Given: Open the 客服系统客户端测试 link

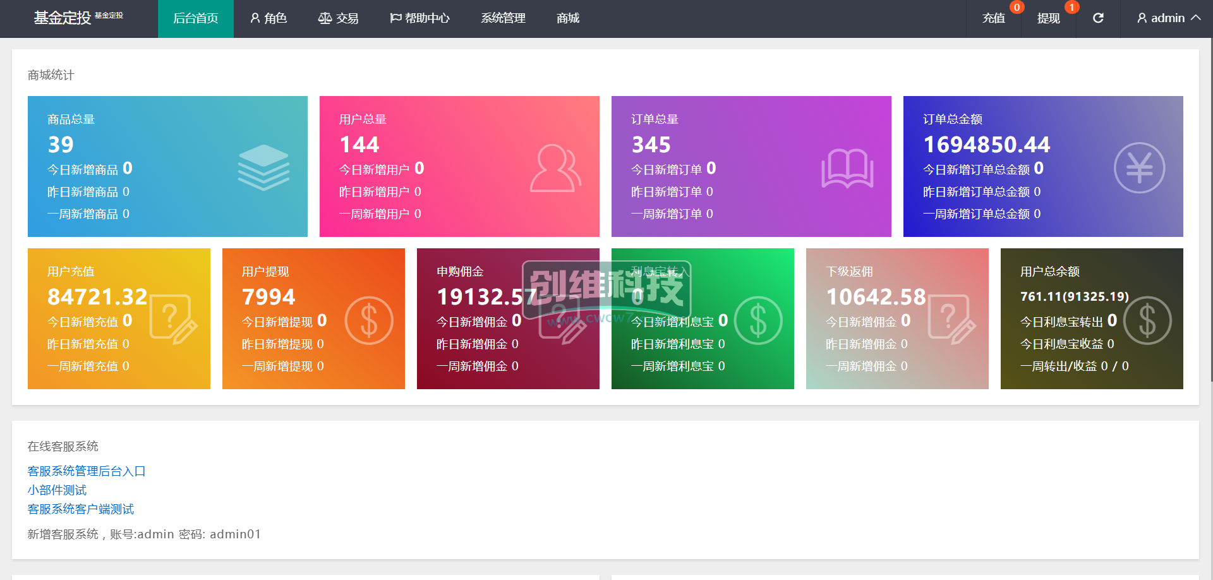Looking at the screenshot, I should [x=81, y=509].
